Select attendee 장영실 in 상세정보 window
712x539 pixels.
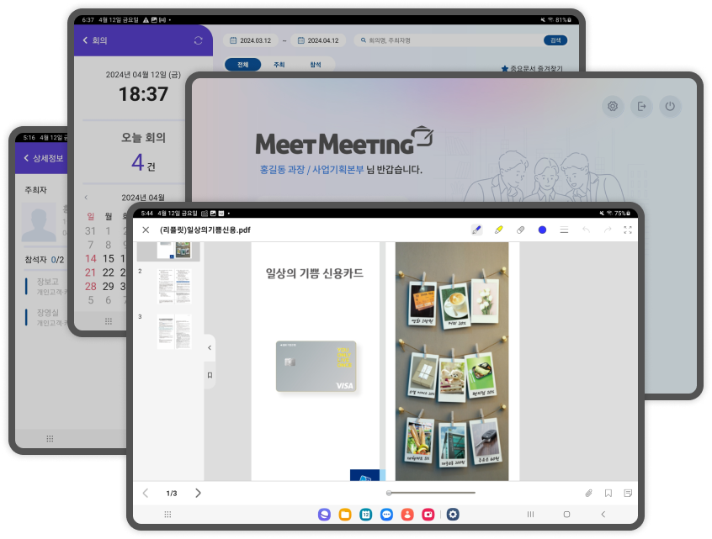tap(45, 317)
